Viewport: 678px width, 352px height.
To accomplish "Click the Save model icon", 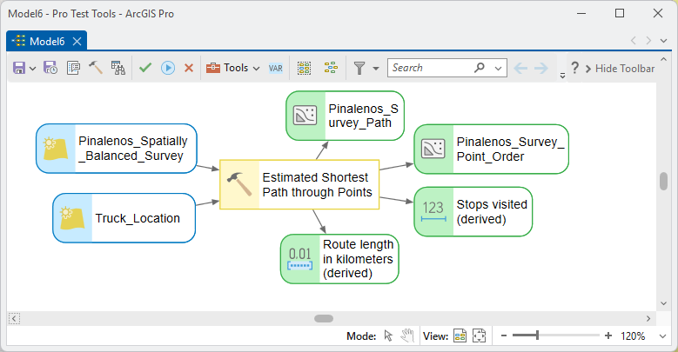I will 18,68.
